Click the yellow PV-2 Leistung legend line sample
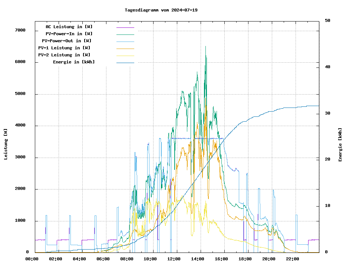The image size is (356, 267). (x=125, y=55)
